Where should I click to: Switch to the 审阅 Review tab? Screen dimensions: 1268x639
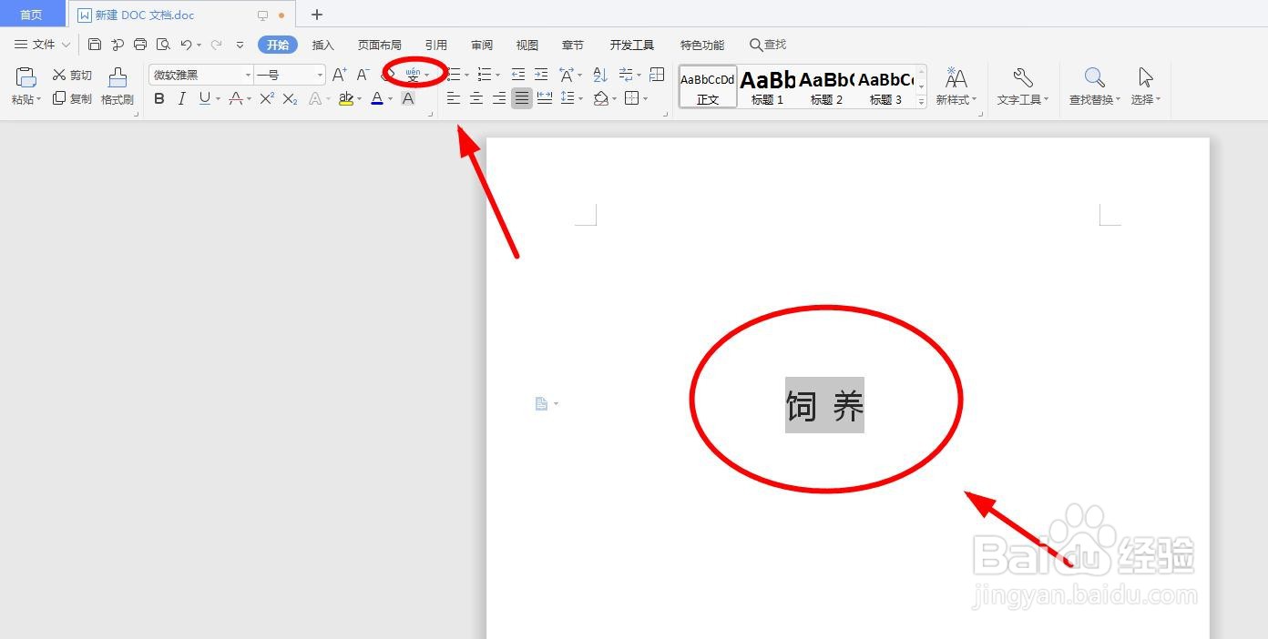coord(482,45)
